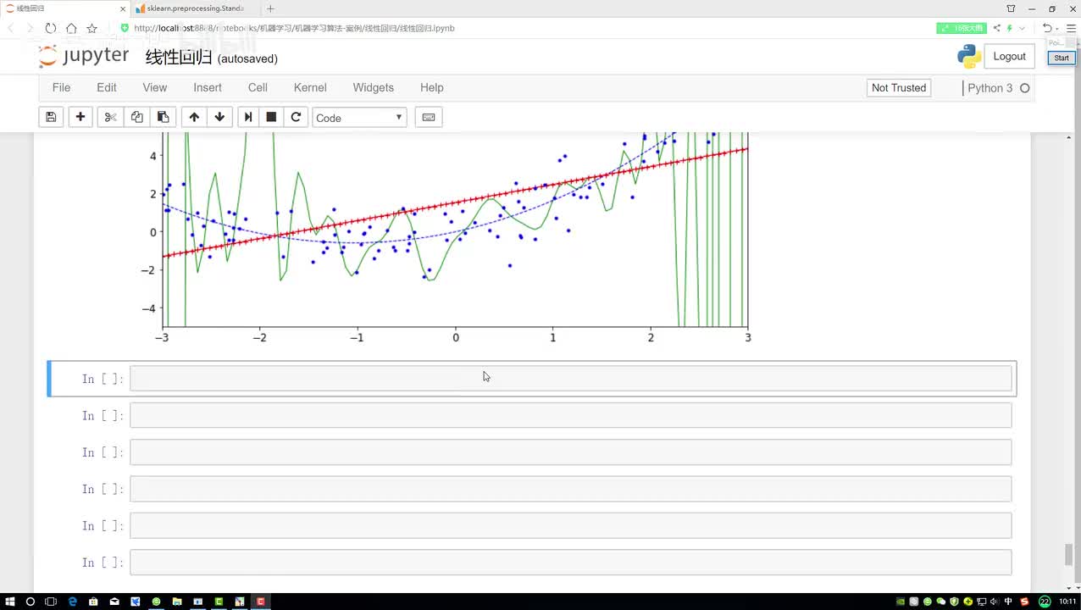Open the File menu
The width and height of the screenshot is (1081, 610).
point(61,87)
